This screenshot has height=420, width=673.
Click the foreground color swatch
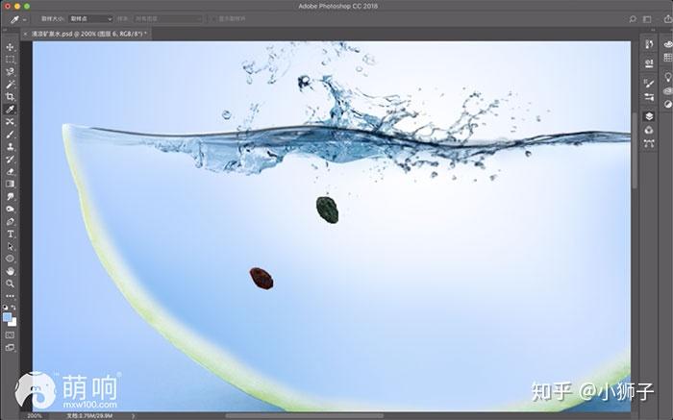7,317
